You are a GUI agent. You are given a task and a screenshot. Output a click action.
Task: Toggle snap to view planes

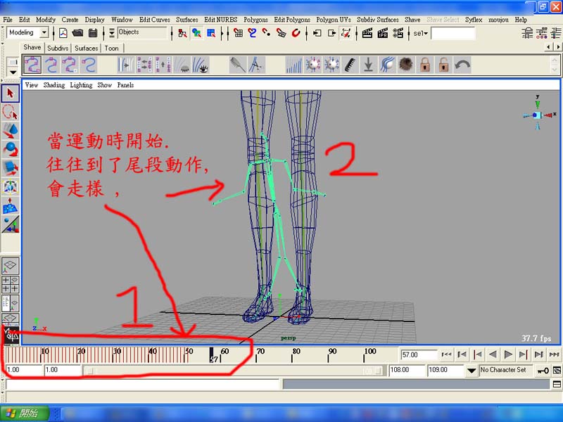click(281, 33)
